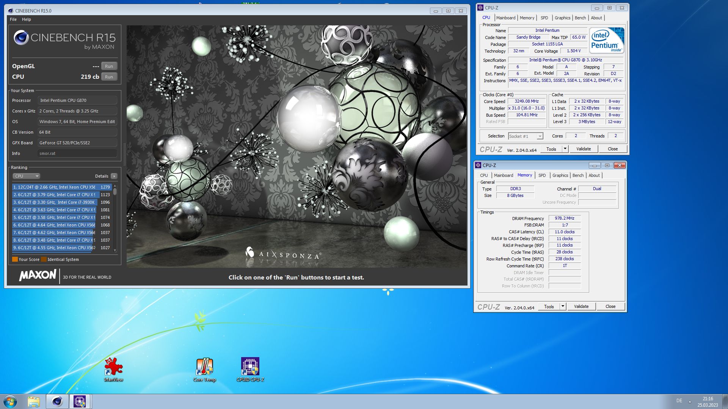Click the MAXON logo

coord(38,275)
